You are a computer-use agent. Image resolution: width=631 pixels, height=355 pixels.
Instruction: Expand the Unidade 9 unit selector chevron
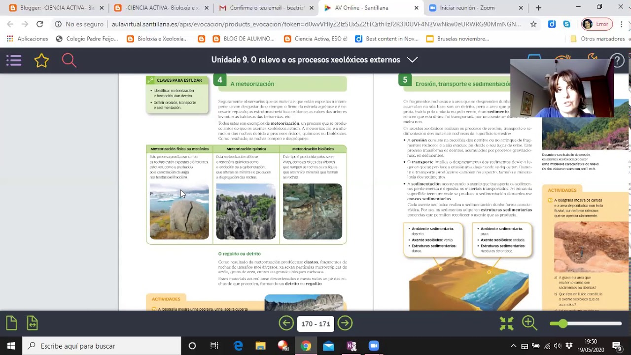point(412,60)
